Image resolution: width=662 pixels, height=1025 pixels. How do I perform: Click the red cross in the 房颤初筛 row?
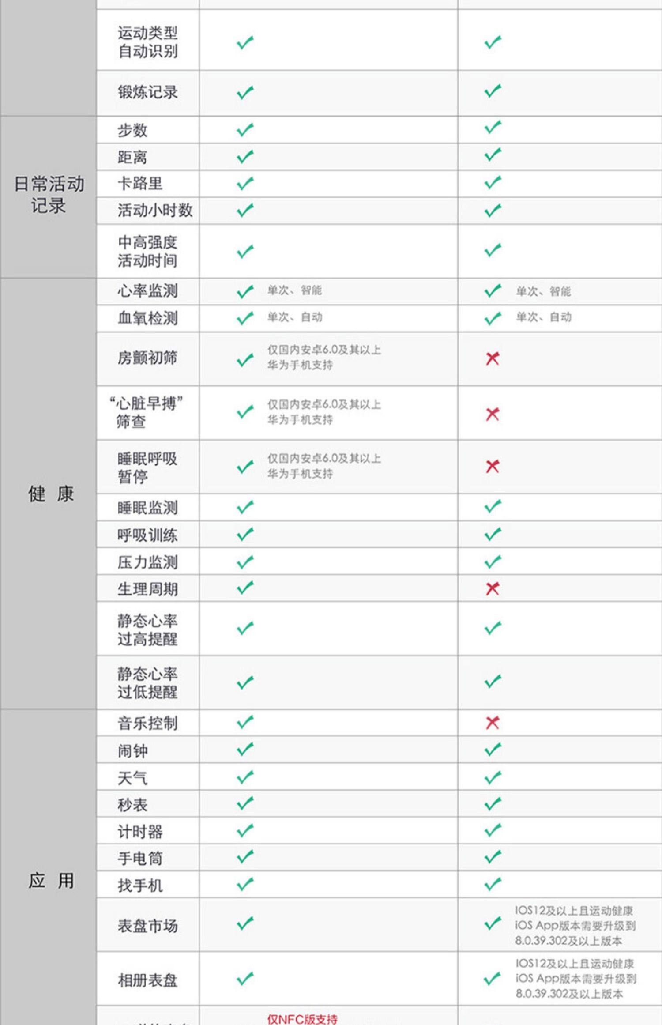click(x=492, y=358)
